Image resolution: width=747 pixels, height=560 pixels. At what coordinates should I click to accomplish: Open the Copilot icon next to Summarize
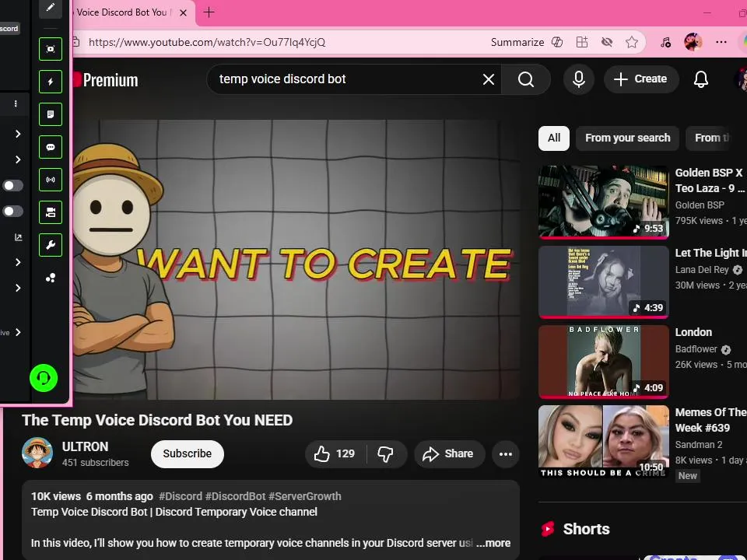point(557,42)
